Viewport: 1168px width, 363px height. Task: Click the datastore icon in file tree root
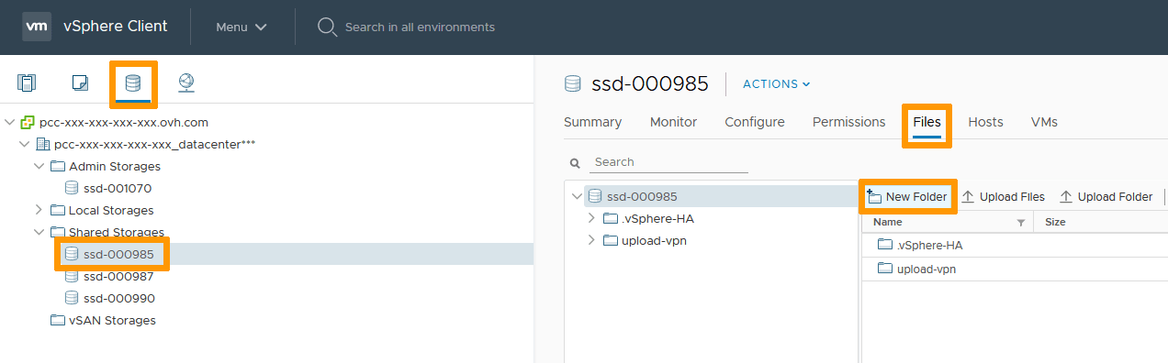pyautogui.click(x=595, y=196)
